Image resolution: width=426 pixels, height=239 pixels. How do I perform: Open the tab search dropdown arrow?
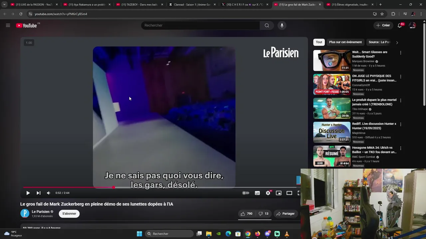(4, 5)
